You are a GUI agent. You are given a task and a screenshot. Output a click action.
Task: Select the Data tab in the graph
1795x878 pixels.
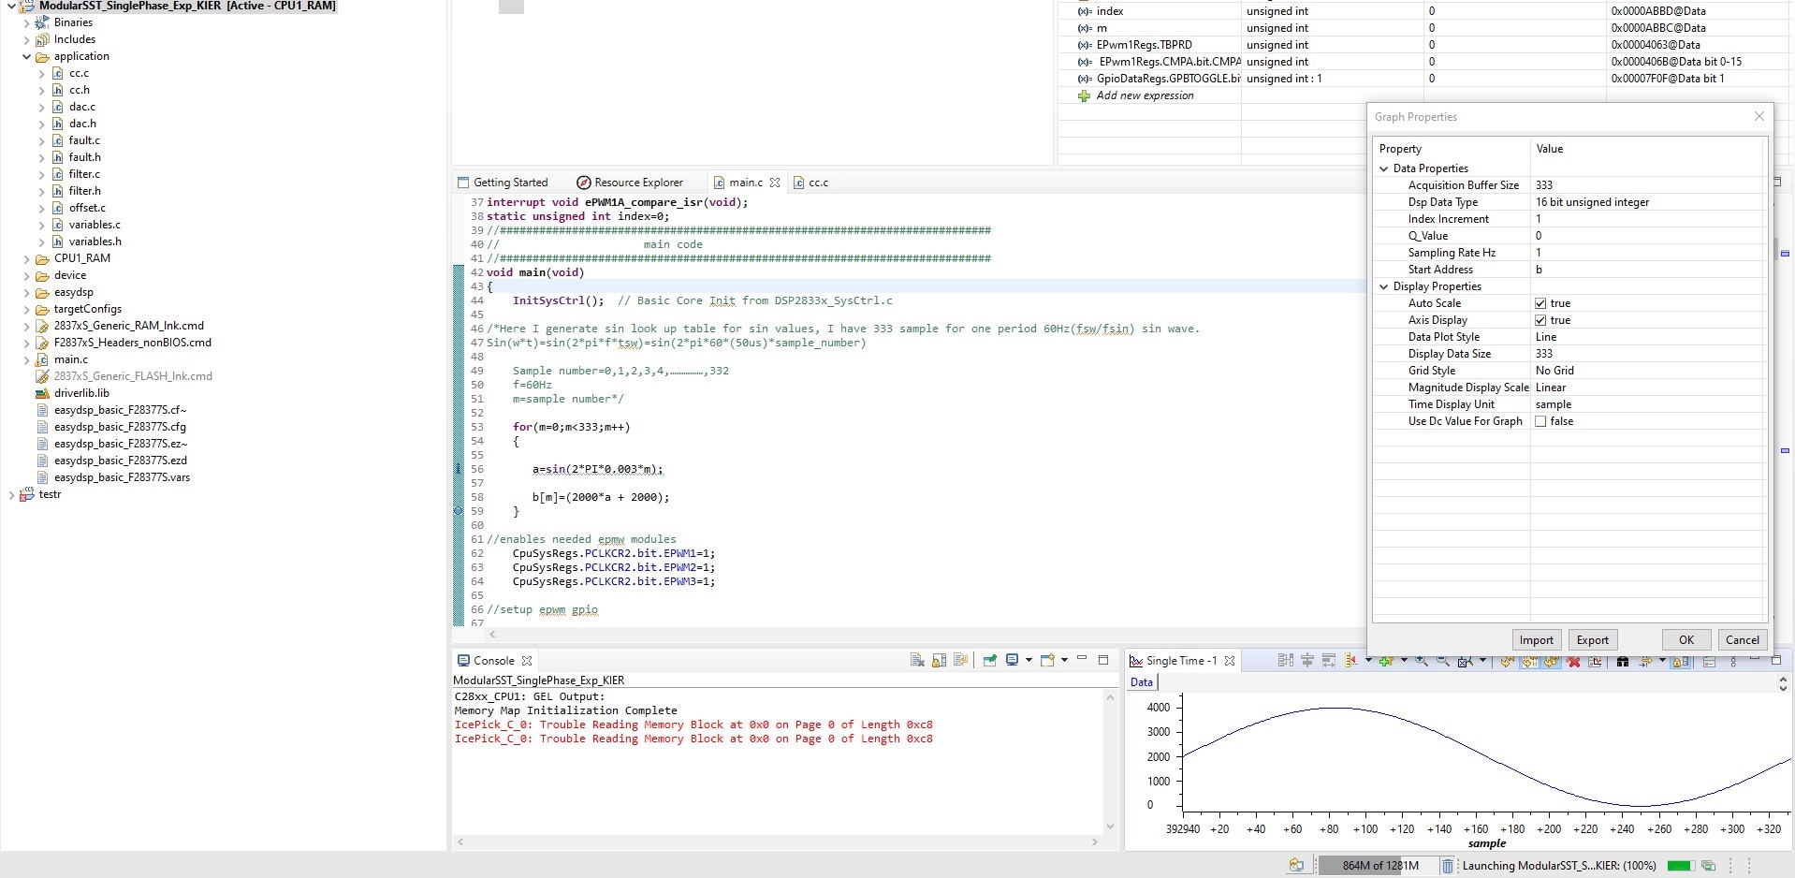tap(1142, 681)
